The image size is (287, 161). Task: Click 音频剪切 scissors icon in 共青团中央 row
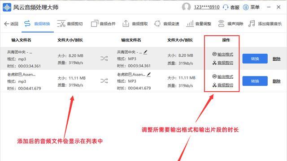tap(214, 63)
